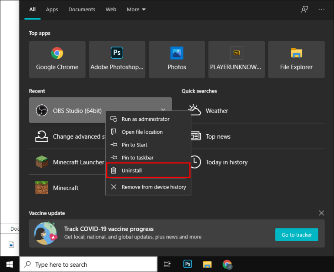Choose Remove from device history
Viewport: 334px width, 272px height.
pyautogui.click(x=148, y=187)
